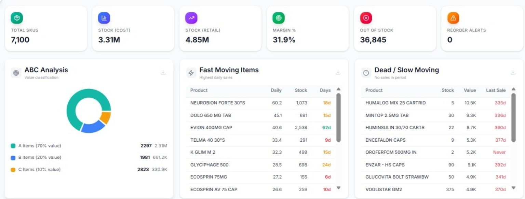Click the blue Stock (Cost) chart icon

[x=104, y=18]
